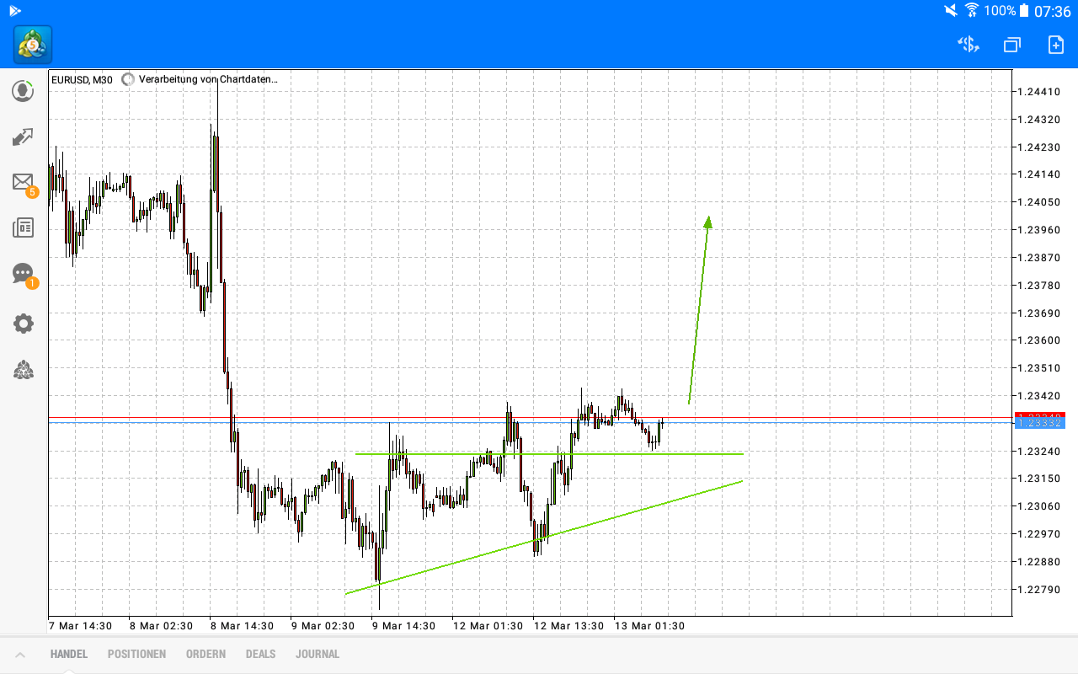1078x674 pixels.
Task: Switch to the POSITIONEN tab
Action: pyautogui.click(x=136, y=653)
